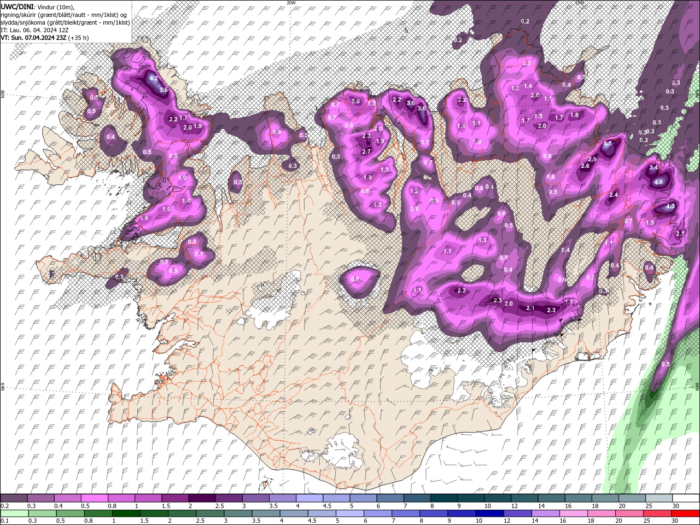Click the 3.4 snowfall value on map
The width and height of the screenshot is (700, 525).
(x=653, y=168)
